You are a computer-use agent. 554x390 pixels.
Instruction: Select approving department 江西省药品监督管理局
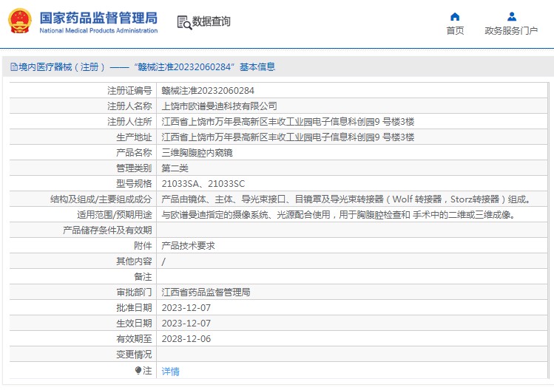(x=206, y=292)
